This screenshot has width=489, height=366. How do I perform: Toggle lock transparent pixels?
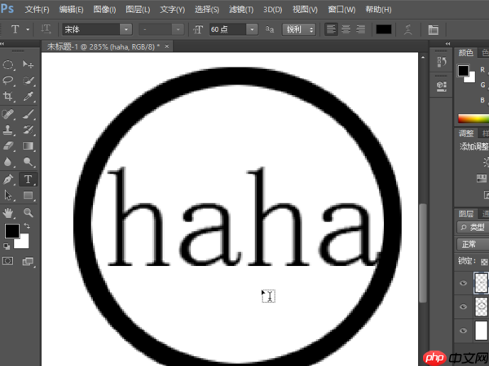point(484,262)
